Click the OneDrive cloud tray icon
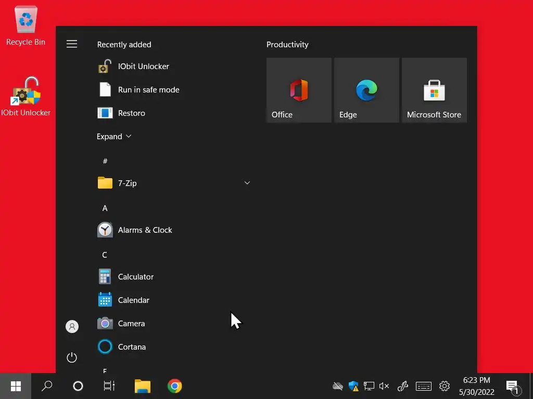Viewport: 533px width, 399px height. 337,386
